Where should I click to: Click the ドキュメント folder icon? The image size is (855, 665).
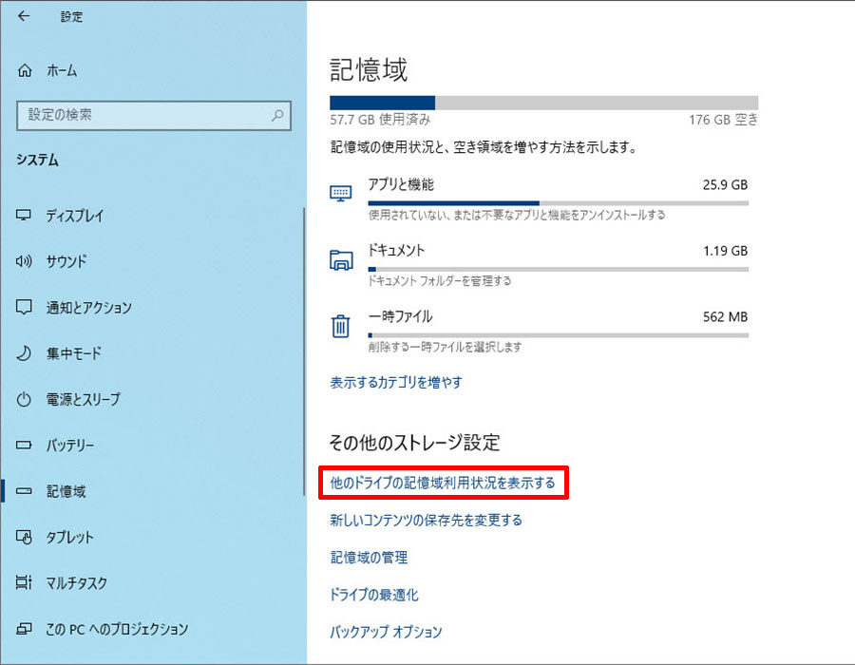(340, 260)
